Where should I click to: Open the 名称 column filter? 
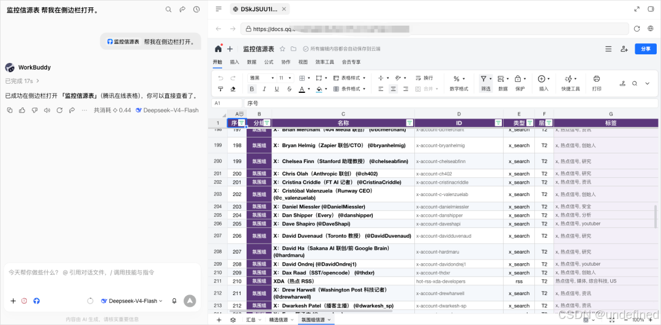(x=409, y=123)
